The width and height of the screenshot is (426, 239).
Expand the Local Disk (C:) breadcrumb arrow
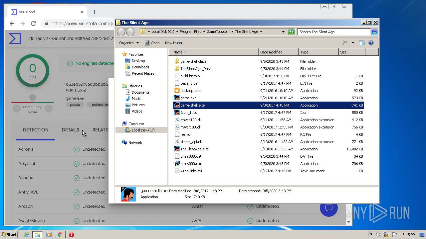(177, 32)
